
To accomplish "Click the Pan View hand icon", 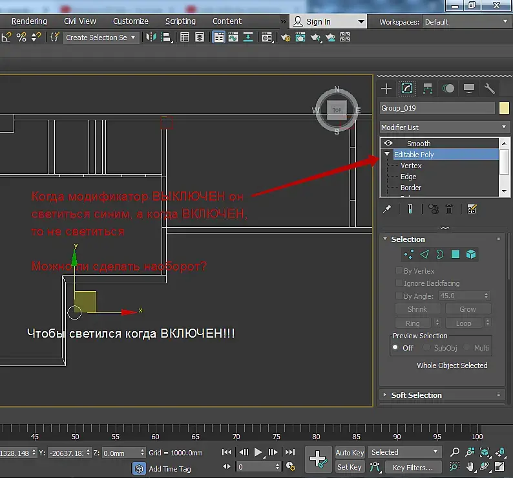I will [470, 466].
